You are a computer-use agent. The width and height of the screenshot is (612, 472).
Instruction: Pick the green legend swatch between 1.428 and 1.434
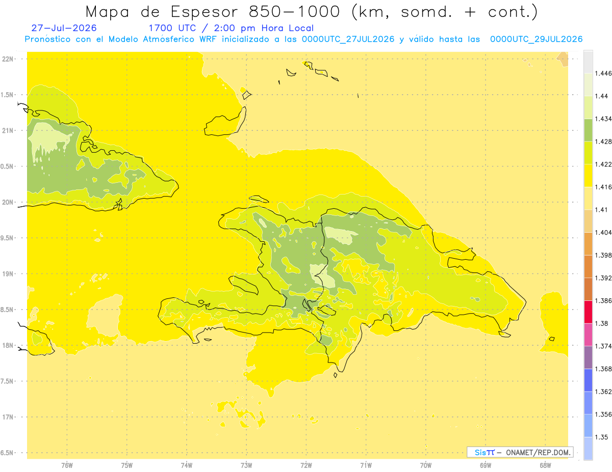click(x=588, y=130)
